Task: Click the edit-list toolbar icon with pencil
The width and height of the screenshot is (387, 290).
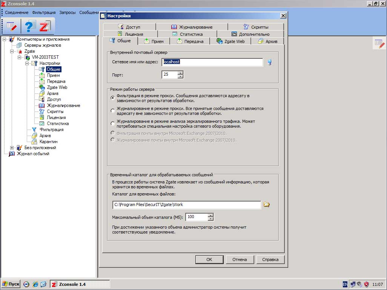Action: (12, 26)
